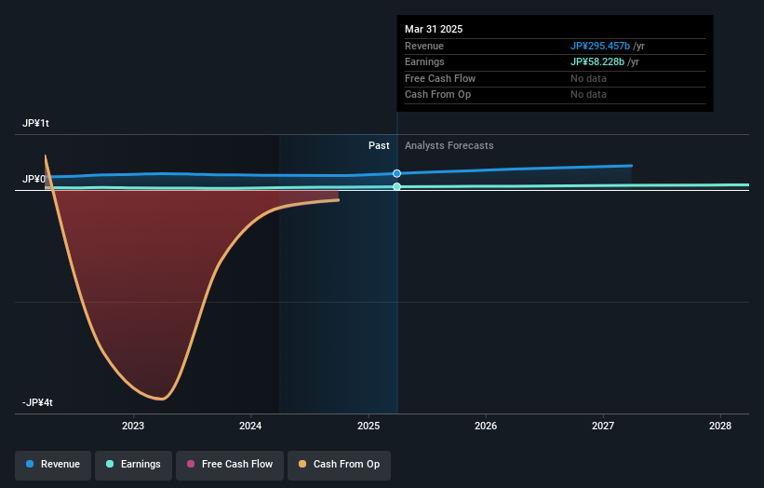Image resolution: width=764 pixels, height=488 pixels.
Task: Click the JP¥58.228b earnings value
Action: pos(597,61)
